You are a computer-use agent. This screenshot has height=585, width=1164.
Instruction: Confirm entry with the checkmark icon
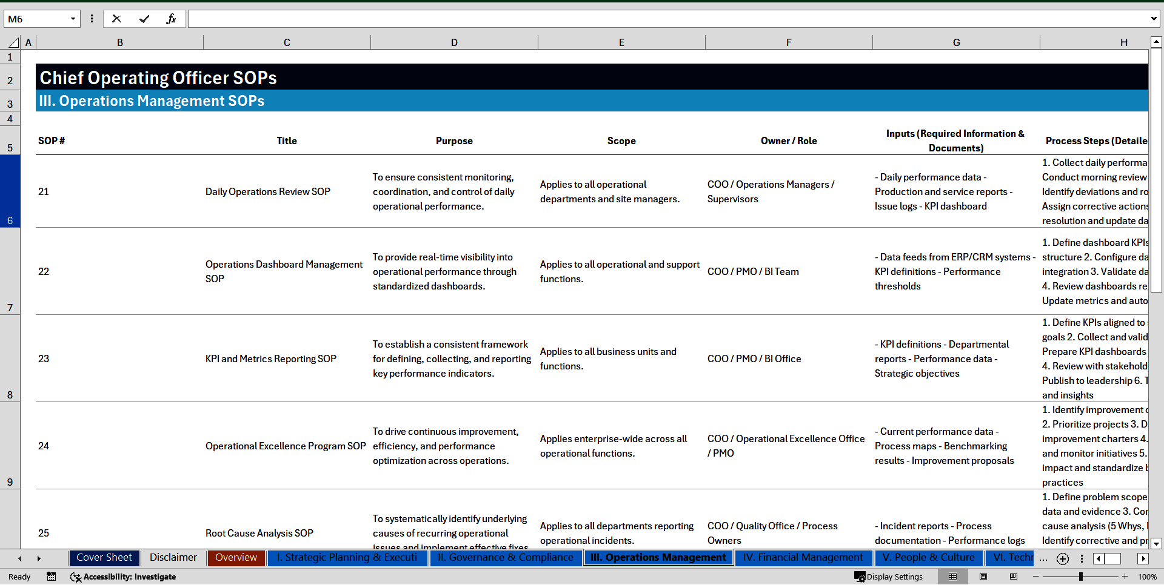(144, 19)
